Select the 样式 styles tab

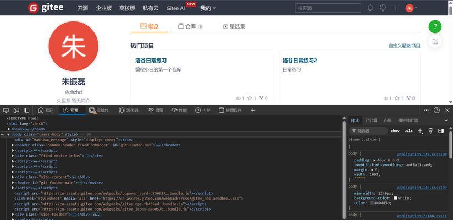355,120
